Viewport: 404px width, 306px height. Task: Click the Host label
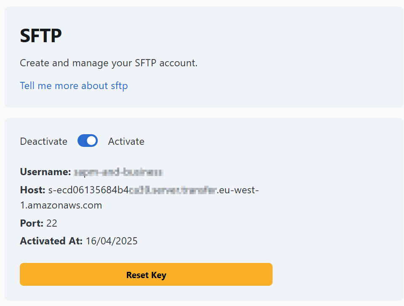point(33,190)
